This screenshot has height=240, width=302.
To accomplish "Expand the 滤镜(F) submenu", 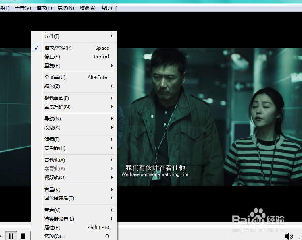I will (74, 139).
